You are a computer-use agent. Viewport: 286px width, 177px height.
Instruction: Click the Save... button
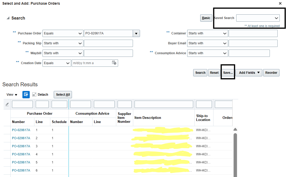pyautogui.click(x=227, y=73)
